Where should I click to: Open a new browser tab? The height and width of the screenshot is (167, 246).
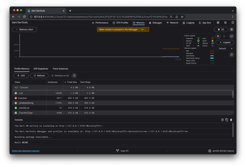pos(70,11)
